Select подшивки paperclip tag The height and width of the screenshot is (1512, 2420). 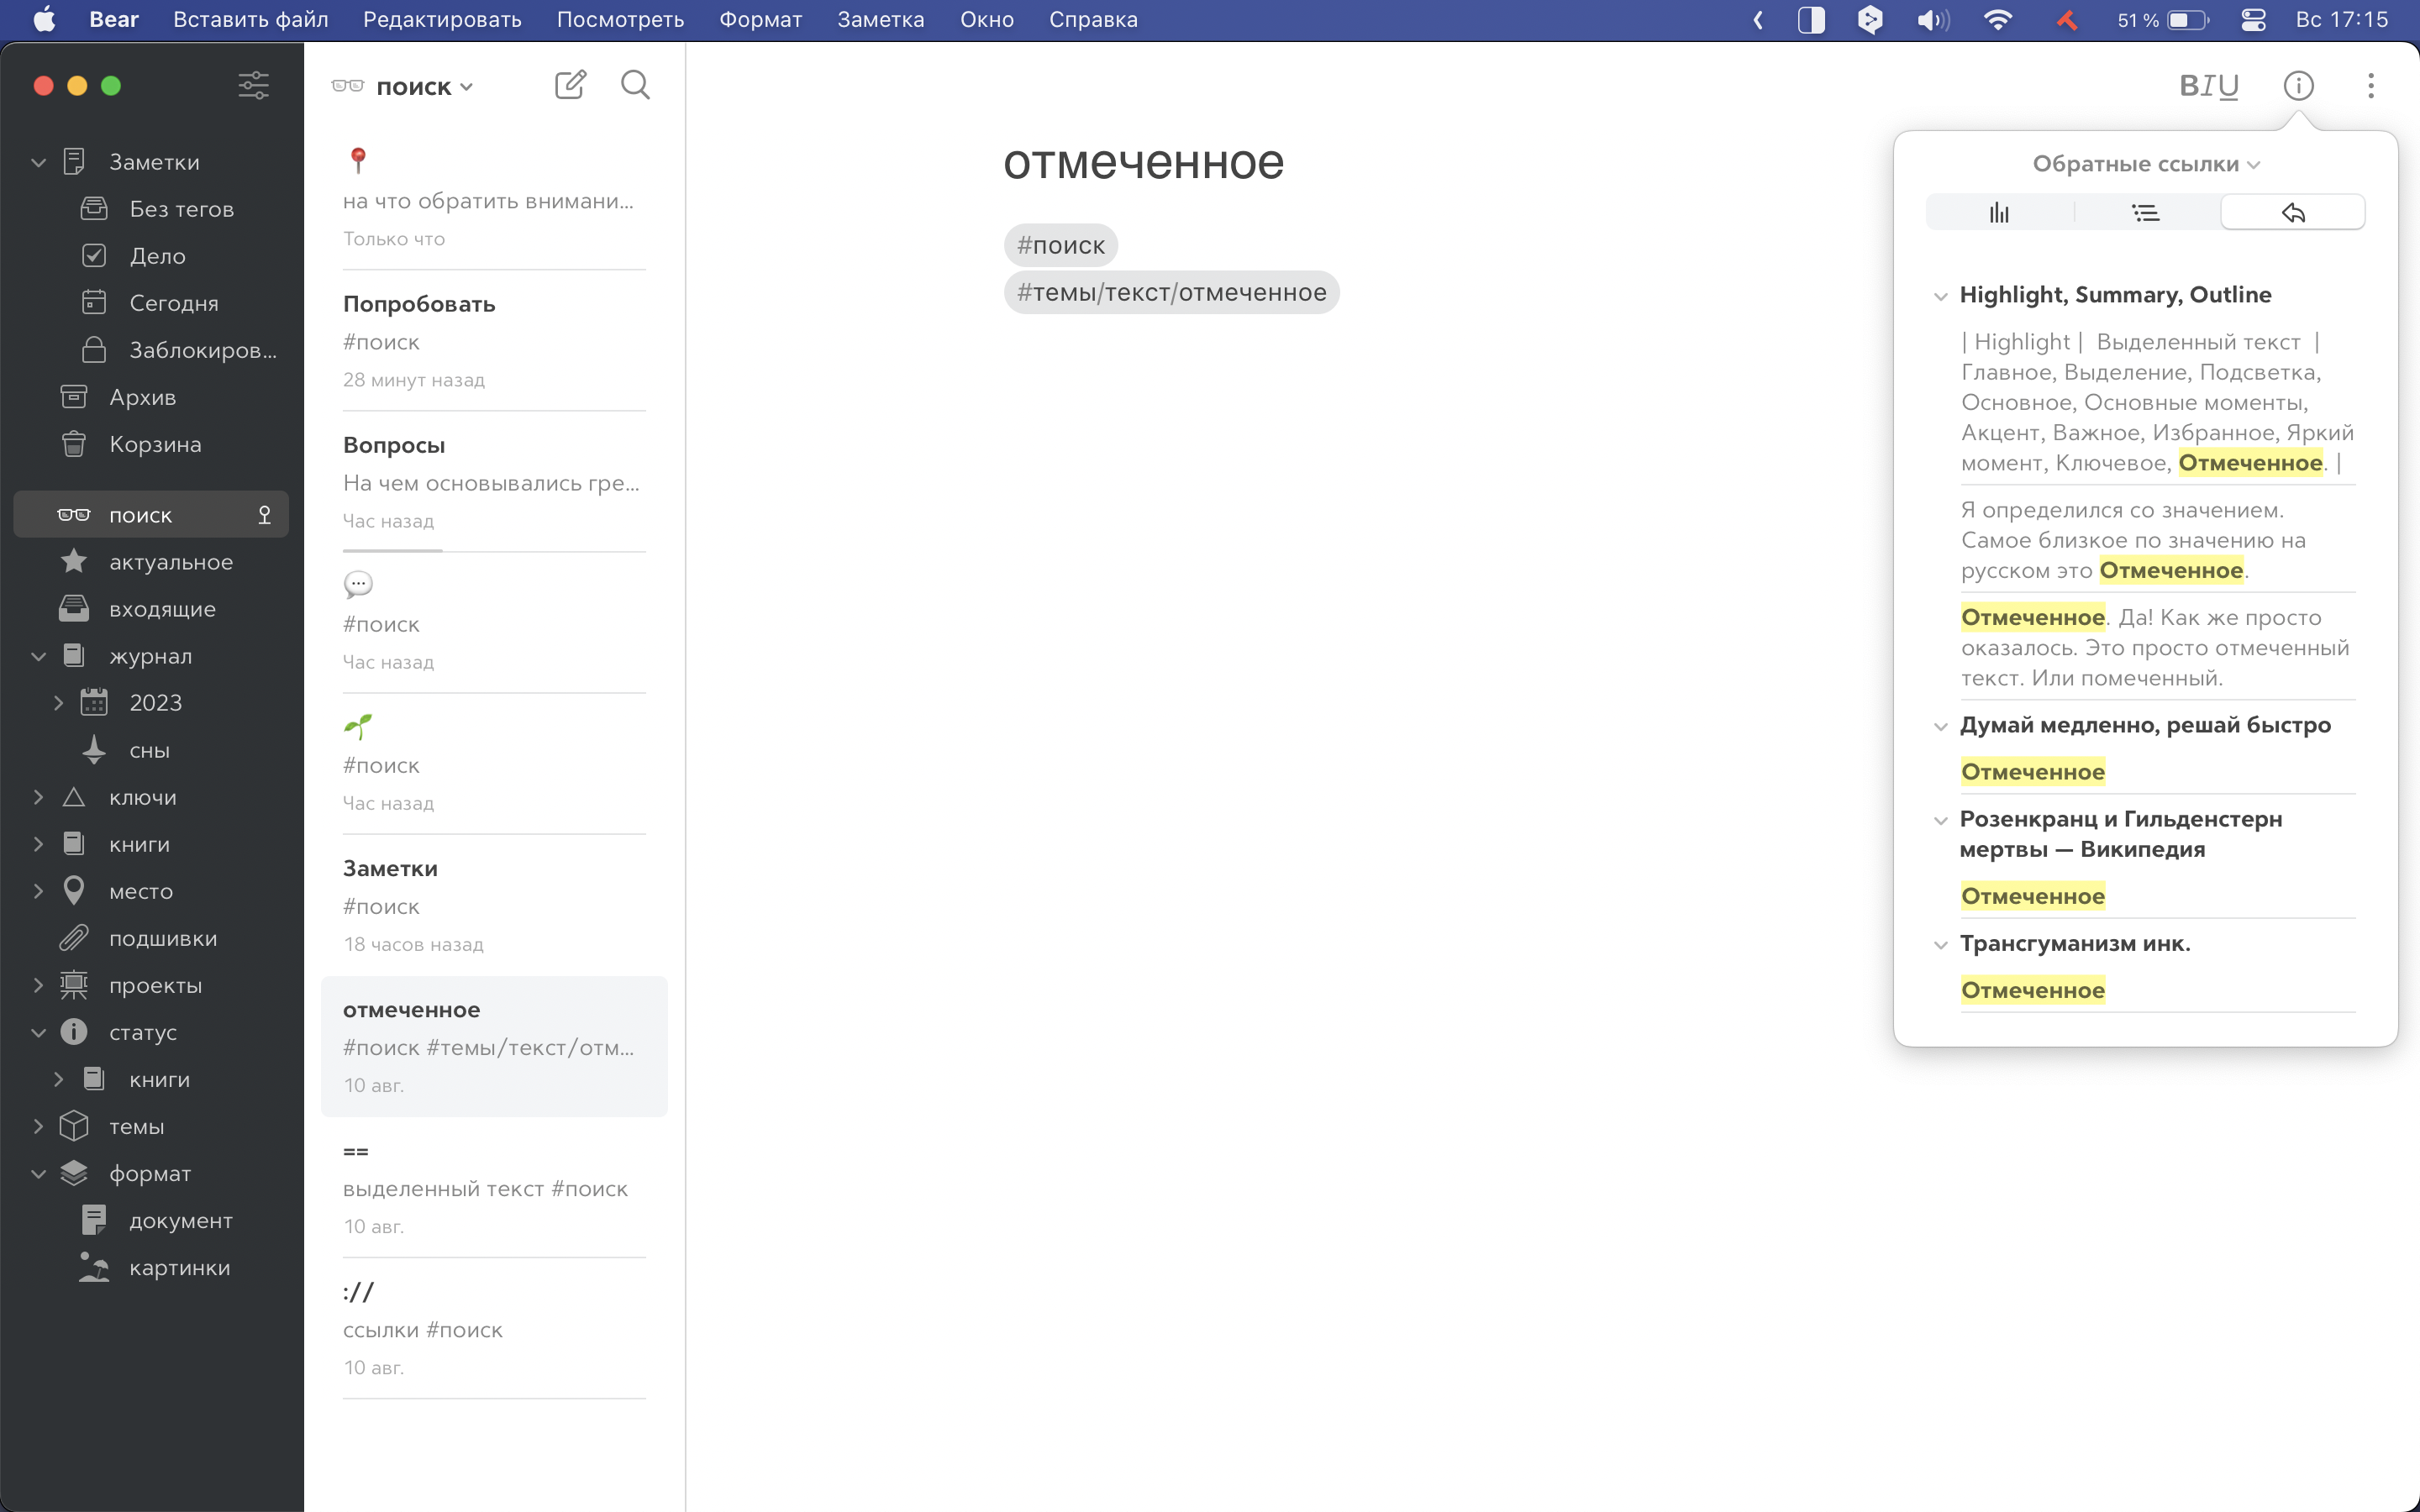point(152,938)
